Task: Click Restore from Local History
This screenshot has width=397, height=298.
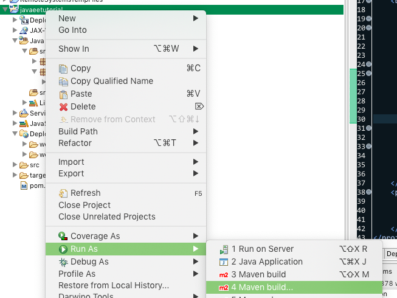Action: click(113, 285)
